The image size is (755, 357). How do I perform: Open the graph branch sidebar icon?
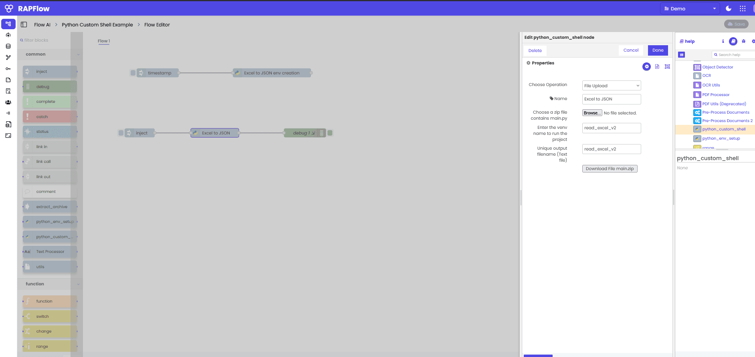coord(8,58)
